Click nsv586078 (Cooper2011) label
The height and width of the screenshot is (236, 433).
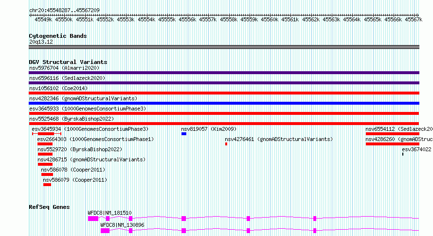73,170
